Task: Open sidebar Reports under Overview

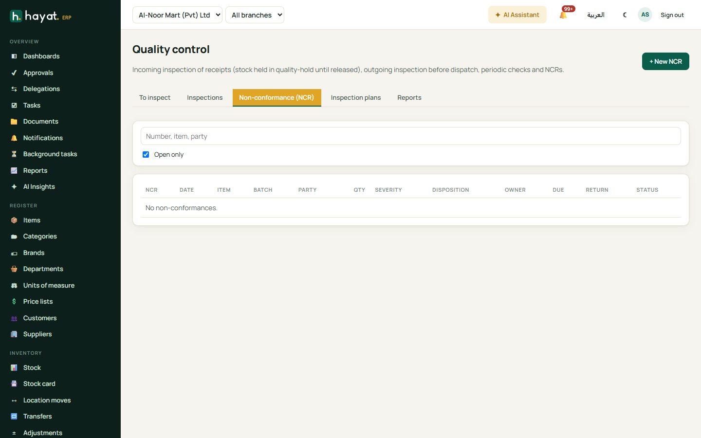Action: point(35,171)
